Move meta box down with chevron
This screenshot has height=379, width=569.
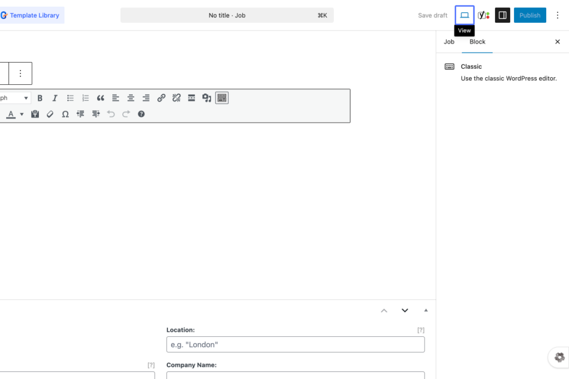405,311
